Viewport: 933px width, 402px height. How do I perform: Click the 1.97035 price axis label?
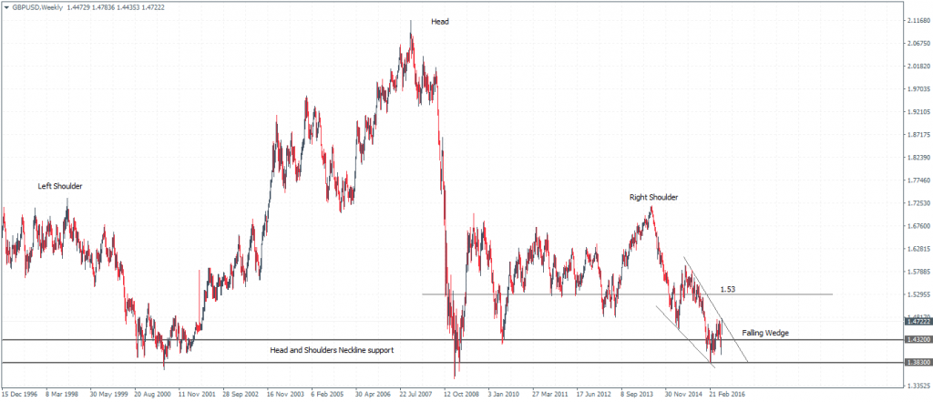918,88
